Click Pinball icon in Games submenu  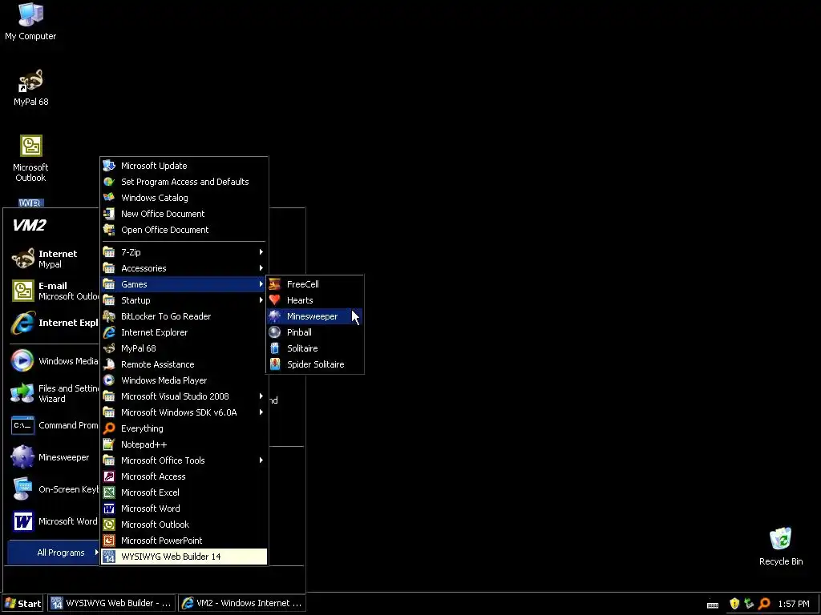(x=275, y=332)
